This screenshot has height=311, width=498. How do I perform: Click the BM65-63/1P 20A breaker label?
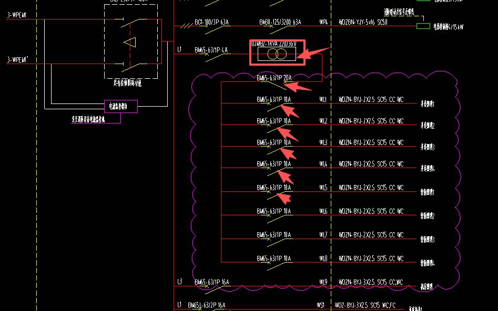click(x=274, y=78)
